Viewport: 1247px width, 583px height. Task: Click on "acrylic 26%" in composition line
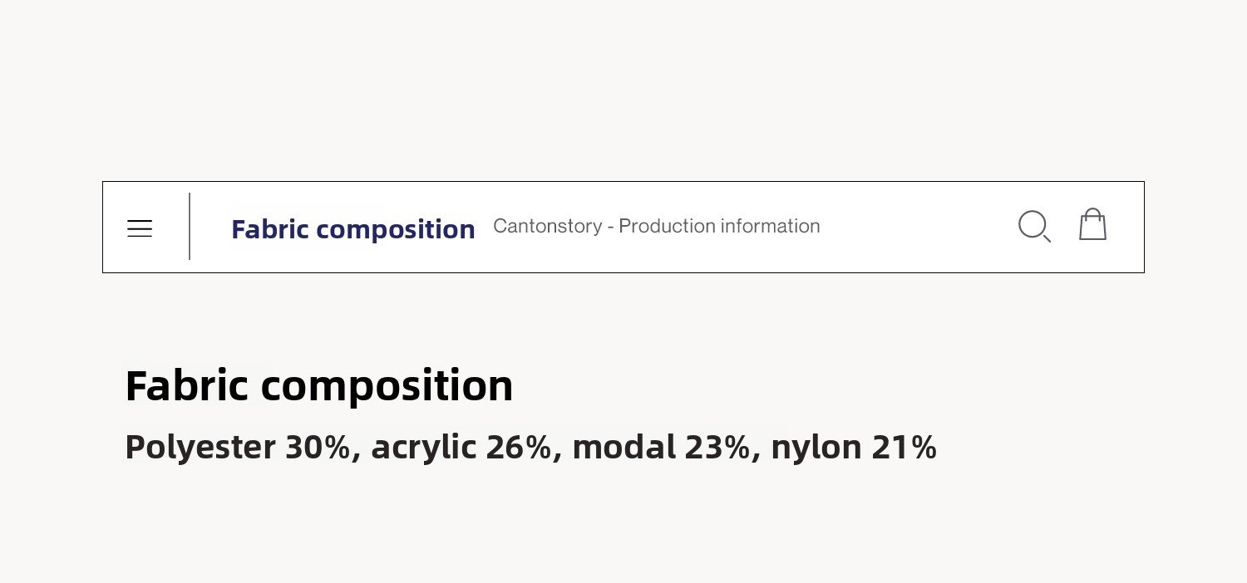461,448
